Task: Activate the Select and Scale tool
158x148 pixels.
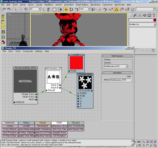Action: tap(76, 9)
